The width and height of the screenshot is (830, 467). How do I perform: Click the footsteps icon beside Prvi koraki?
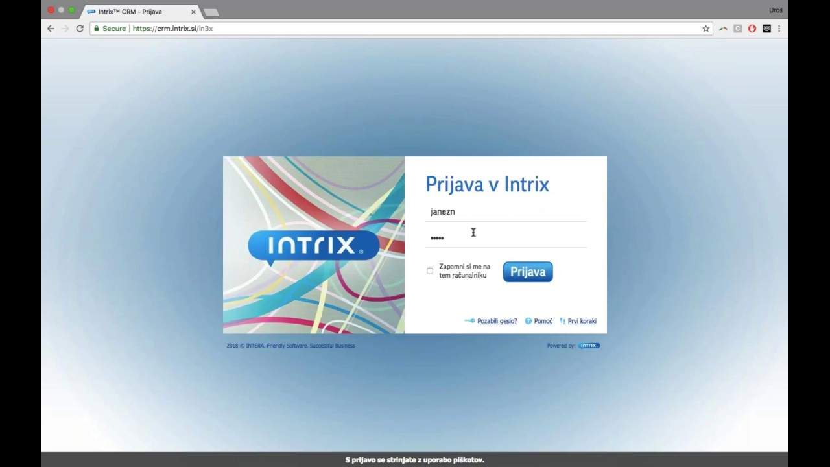[562, 321]
